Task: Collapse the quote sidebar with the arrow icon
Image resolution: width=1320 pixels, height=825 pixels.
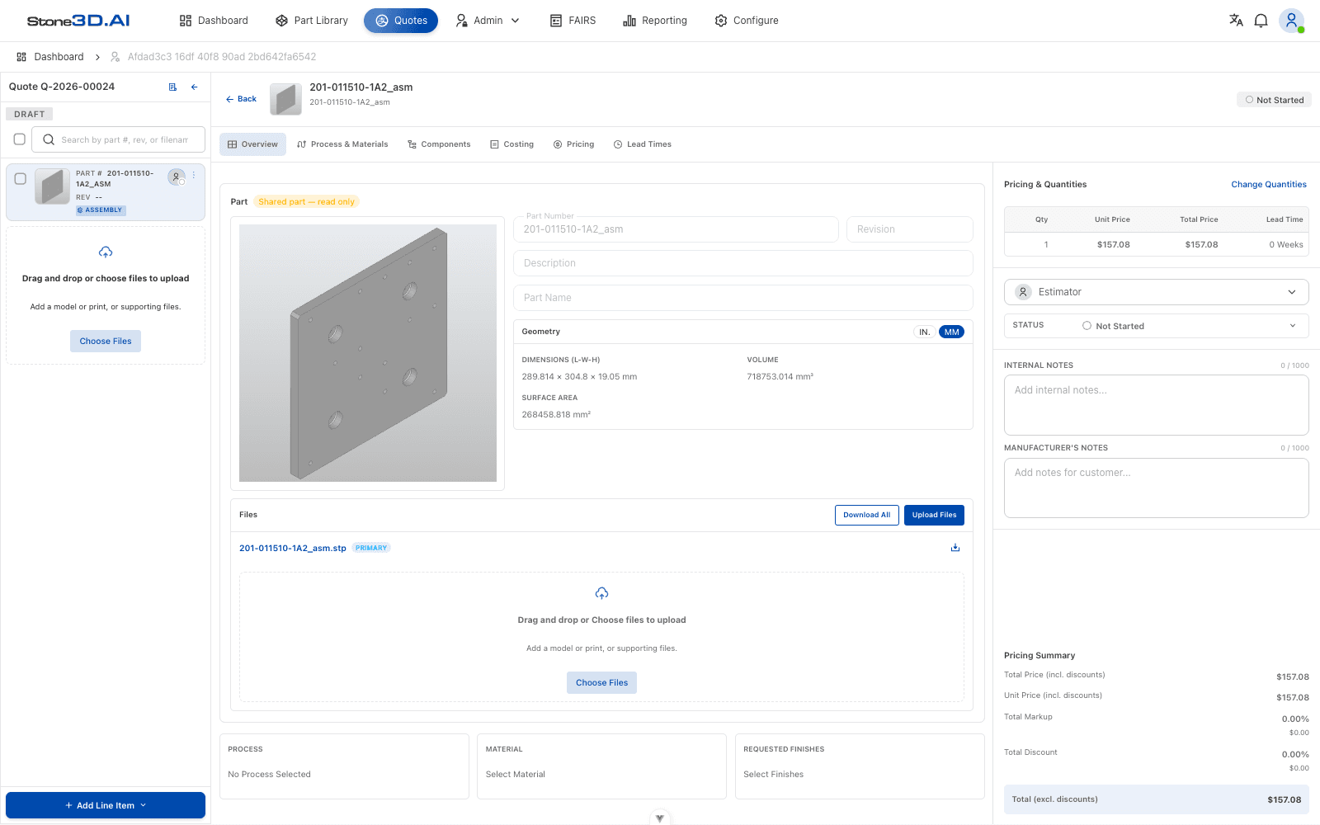Action: point(195,87)
